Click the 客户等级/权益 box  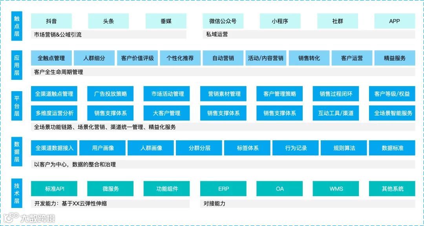[x=392, y=94]
